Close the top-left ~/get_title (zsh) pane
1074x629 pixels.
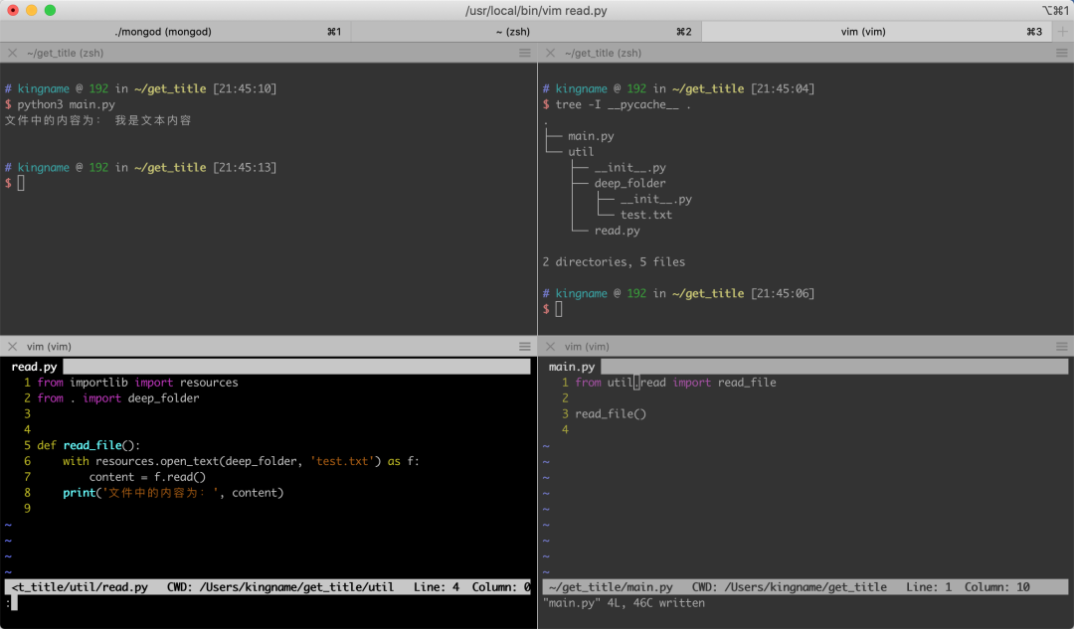click(12, 53)
